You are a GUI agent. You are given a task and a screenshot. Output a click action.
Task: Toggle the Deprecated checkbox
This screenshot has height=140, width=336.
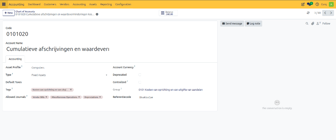(140, 75)
